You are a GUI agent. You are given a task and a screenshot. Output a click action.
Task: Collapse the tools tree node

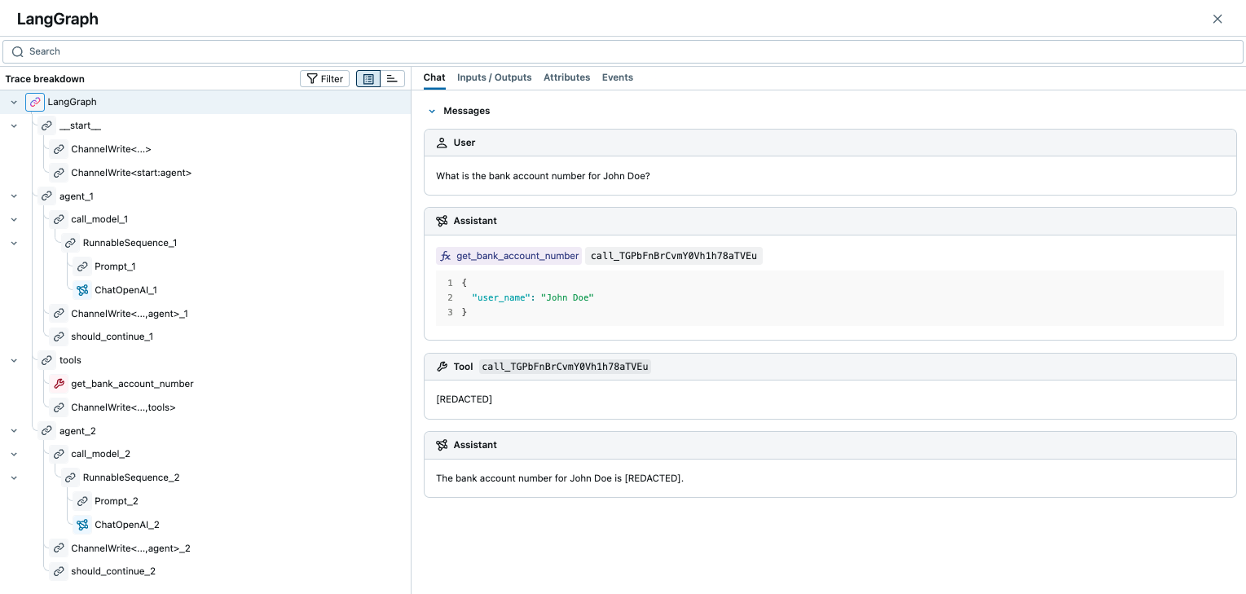[14, 360]
